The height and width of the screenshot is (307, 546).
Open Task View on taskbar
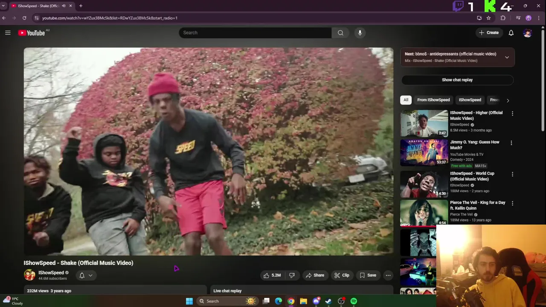coord(266,301)
